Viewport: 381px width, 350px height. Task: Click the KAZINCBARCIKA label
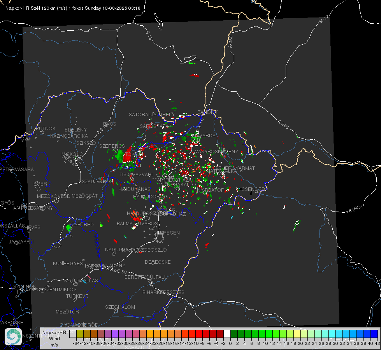69,136
